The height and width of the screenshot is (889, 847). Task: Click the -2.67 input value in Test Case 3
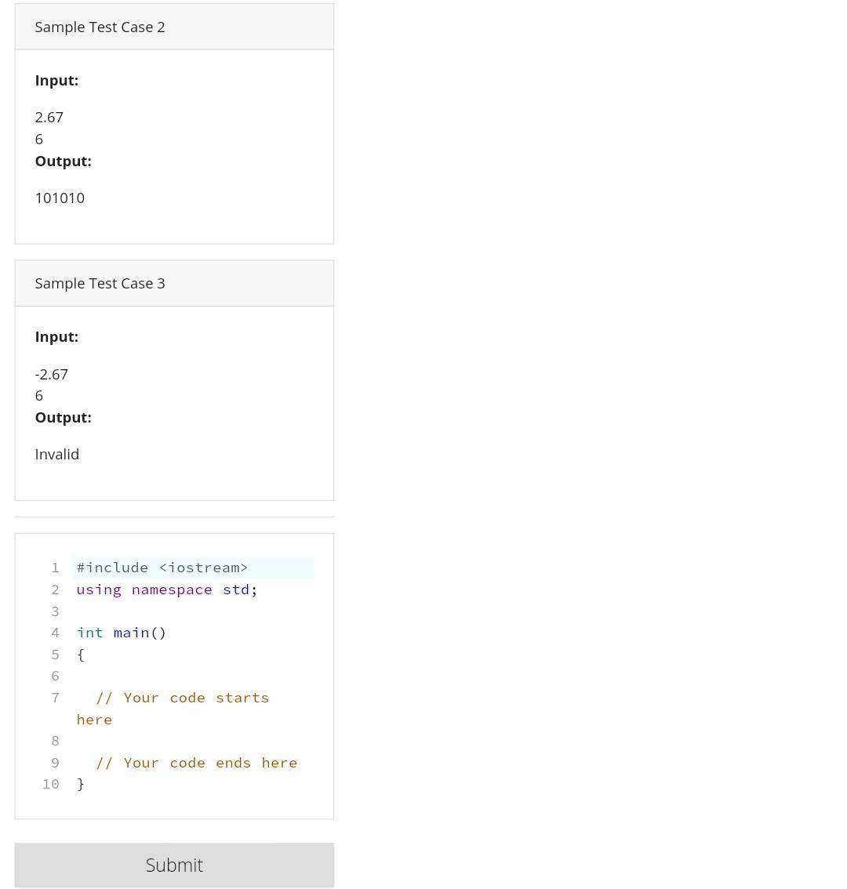[51, 373]
